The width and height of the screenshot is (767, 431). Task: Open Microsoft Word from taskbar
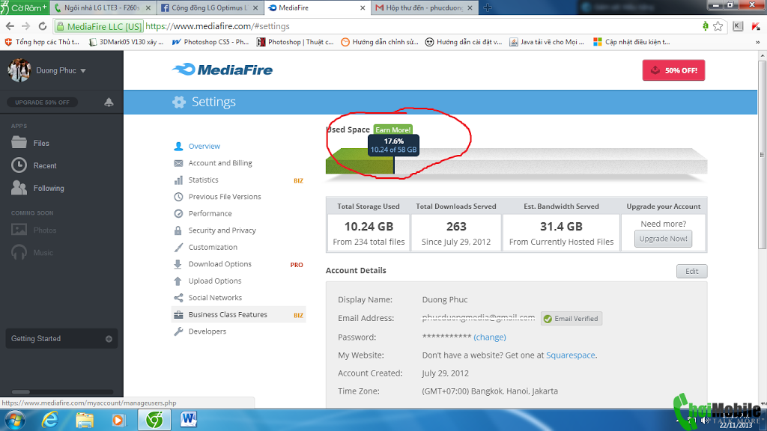[188, 421]
